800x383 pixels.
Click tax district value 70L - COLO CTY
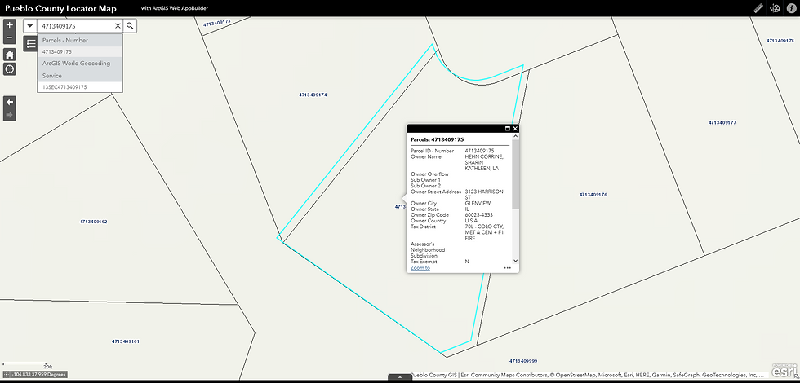(484, 232)
